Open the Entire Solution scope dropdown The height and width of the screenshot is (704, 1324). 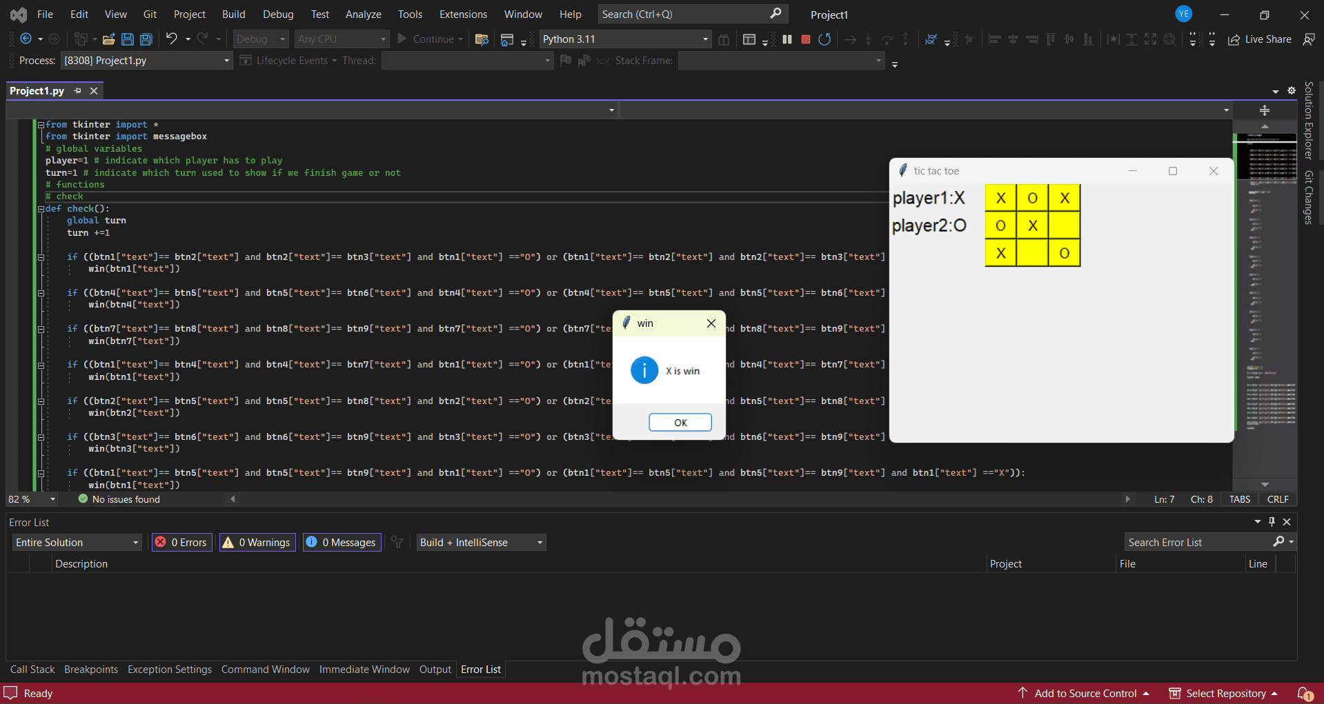[x=135, y=543]
